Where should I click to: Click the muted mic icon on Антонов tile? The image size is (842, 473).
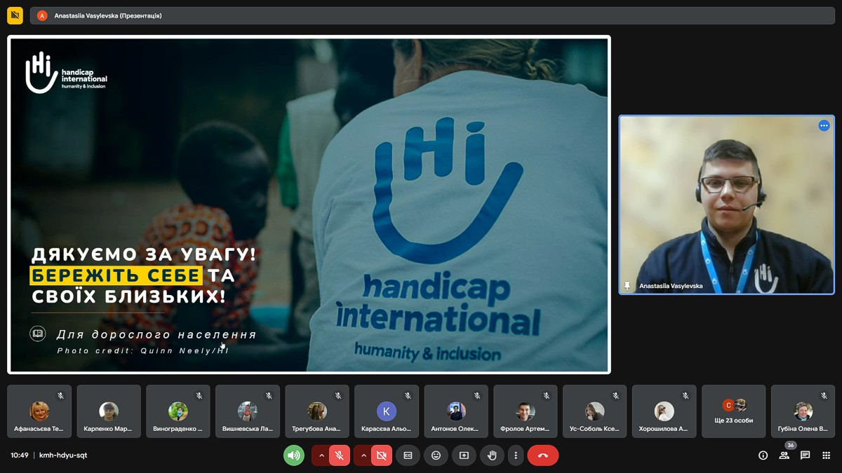477,396
